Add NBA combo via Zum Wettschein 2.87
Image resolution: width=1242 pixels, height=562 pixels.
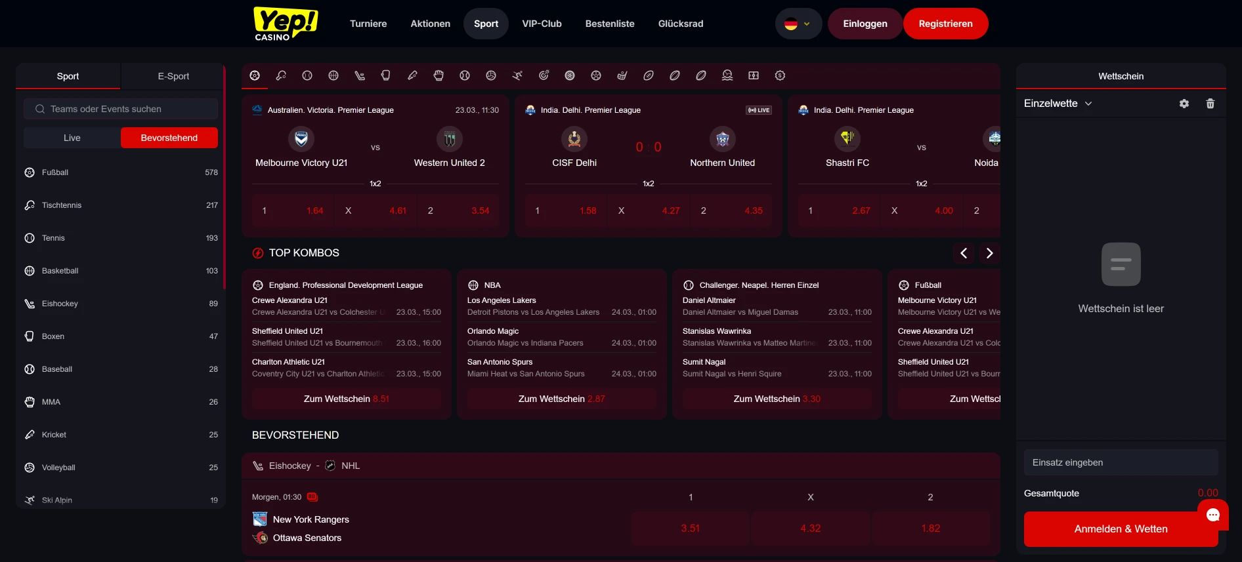pos(562,399)
